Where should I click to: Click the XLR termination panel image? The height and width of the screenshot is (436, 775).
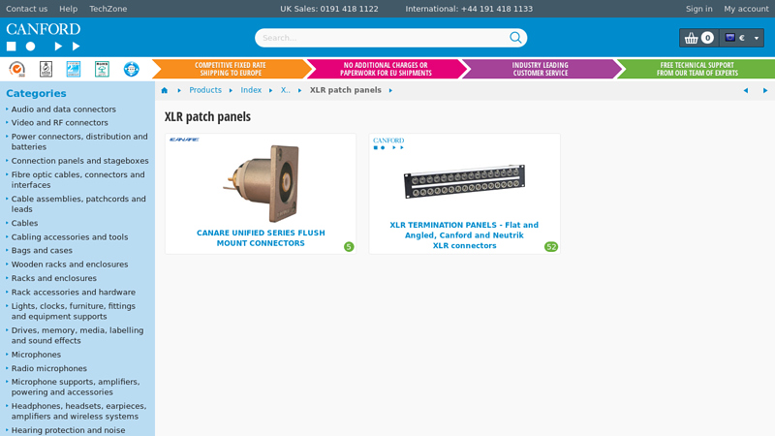point(464,181)
